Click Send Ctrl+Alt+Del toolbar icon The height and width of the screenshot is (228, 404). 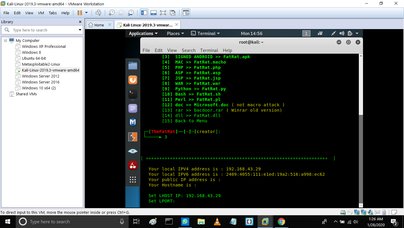98,13
